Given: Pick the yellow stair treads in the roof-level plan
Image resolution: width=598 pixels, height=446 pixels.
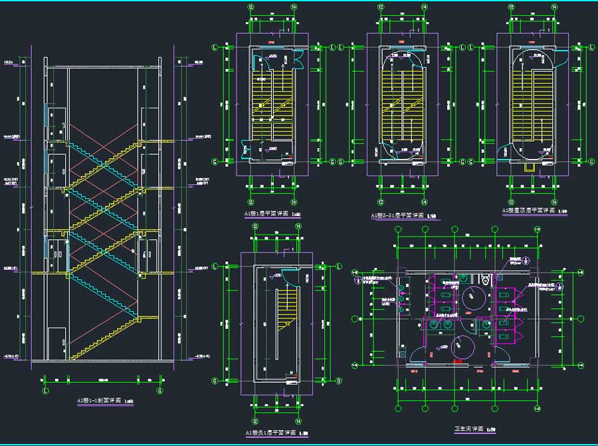Looking at the screenshot, I should tap(532, 105).
